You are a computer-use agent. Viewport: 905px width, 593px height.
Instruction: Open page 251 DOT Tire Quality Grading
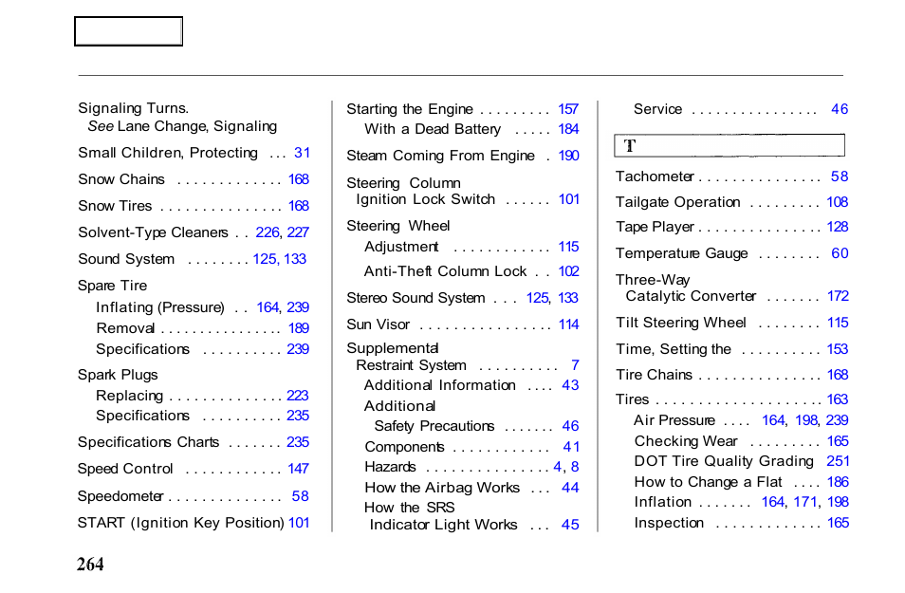(838, 461)
